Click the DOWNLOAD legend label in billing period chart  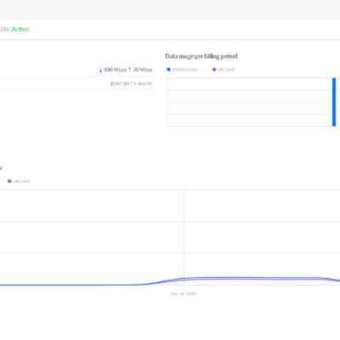point(184,70)
